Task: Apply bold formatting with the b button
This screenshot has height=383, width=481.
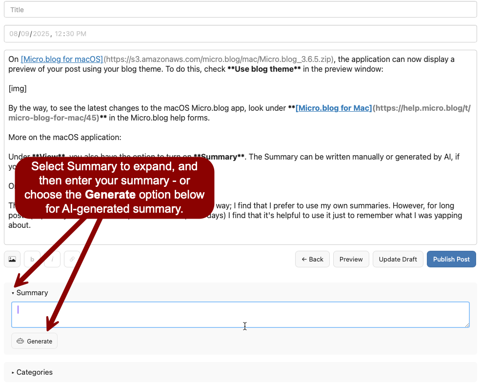Action: (32, 260)
